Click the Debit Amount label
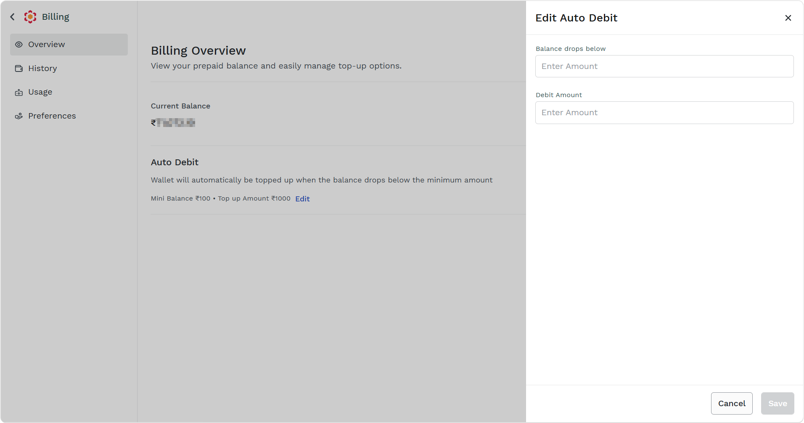The width and height of the screenshot is (804, 423). 559,95
